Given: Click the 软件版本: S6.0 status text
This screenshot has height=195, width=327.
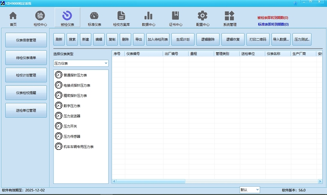Looking at the screenshot, I should [293, 190].
